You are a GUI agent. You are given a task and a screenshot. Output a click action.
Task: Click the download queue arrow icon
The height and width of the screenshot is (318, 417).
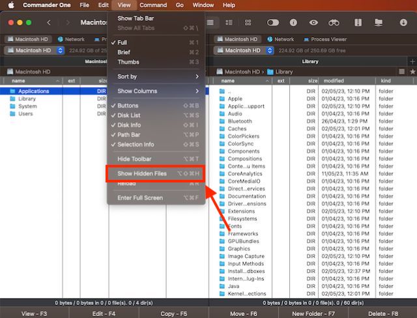[x=403, y=23]
